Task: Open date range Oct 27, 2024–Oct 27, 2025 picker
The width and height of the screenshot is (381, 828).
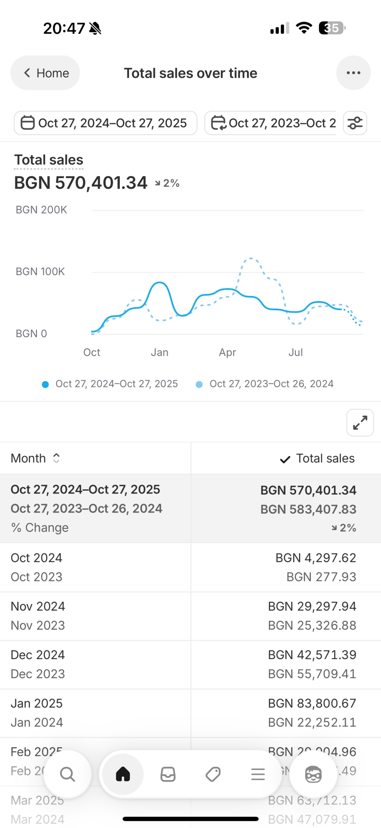Action: click(x=105, y=123)
